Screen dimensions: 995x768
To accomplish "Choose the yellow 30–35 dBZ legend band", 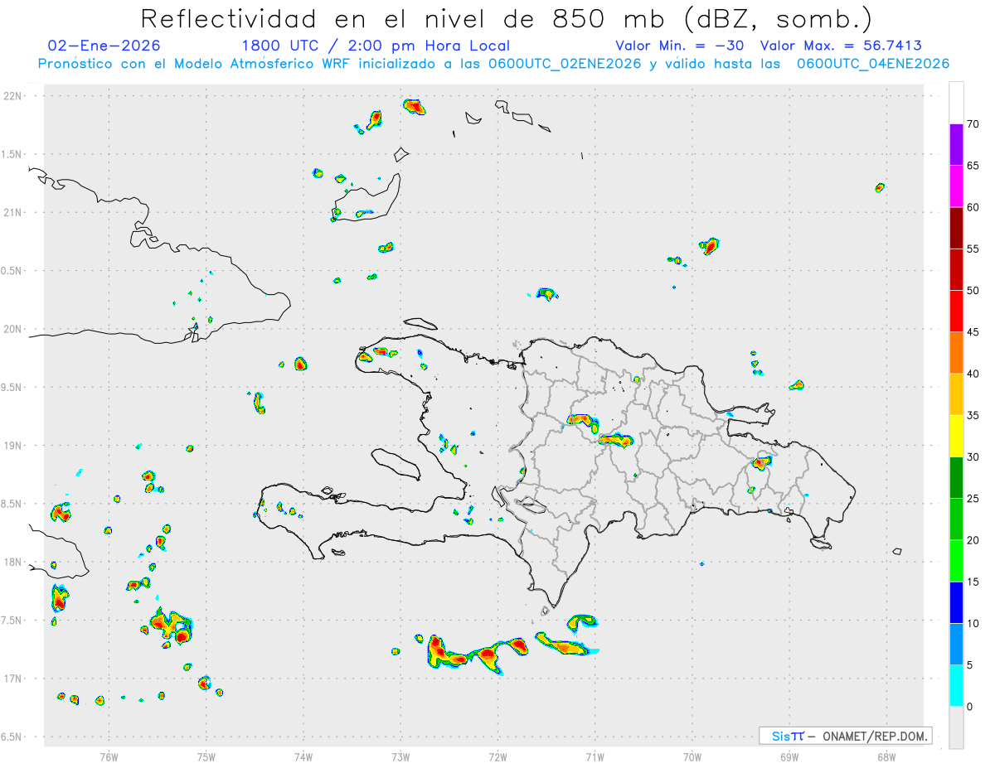I will click(x=956, y=436).
